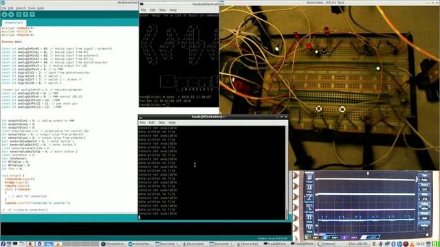Click the New sketch icon in Arduino toolbar
This screenshot has height=247, width=440.
[19, 14]
